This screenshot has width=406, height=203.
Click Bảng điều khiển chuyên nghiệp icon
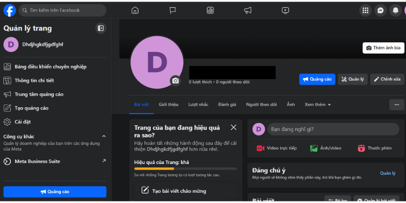pyautogui.click(x=7, y=67)
